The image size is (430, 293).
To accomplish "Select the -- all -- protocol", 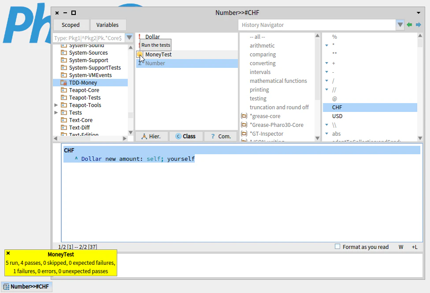I will (257, 37).
